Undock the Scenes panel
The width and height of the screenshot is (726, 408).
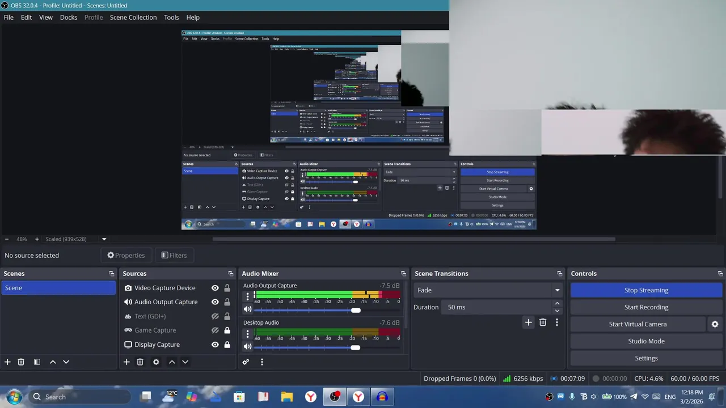coord(112,274)
